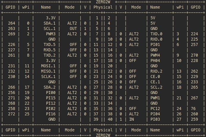
Task: Select the SCL.1 pin name
Action: pyautogui.click(x=50, y=28)
